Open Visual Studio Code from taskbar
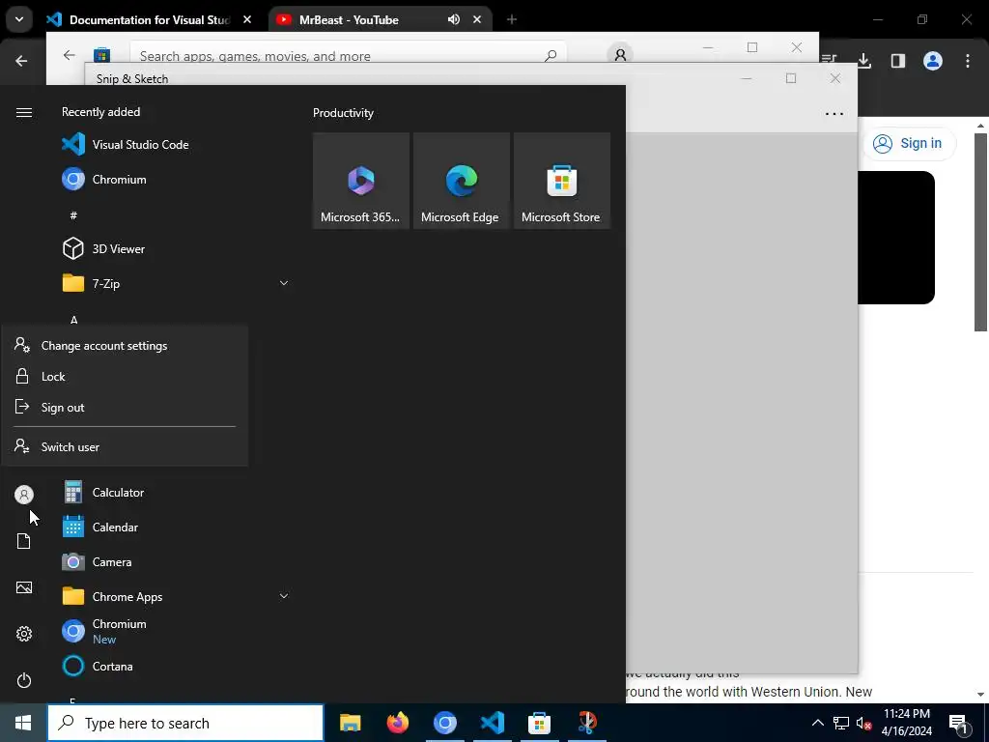989x742 pixels. click(492, 723)
